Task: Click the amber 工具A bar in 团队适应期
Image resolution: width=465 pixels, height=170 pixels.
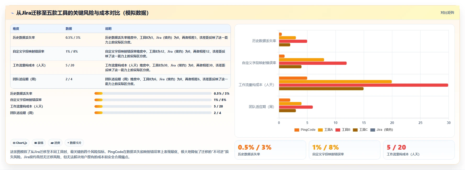Action: [x=290, y=104]
